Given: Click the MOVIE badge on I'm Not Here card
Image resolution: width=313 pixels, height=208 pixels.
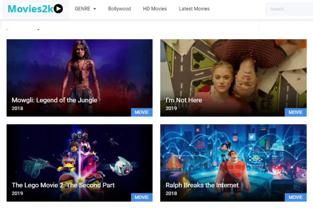Looking at the screenshot, I should click(295, 112).
